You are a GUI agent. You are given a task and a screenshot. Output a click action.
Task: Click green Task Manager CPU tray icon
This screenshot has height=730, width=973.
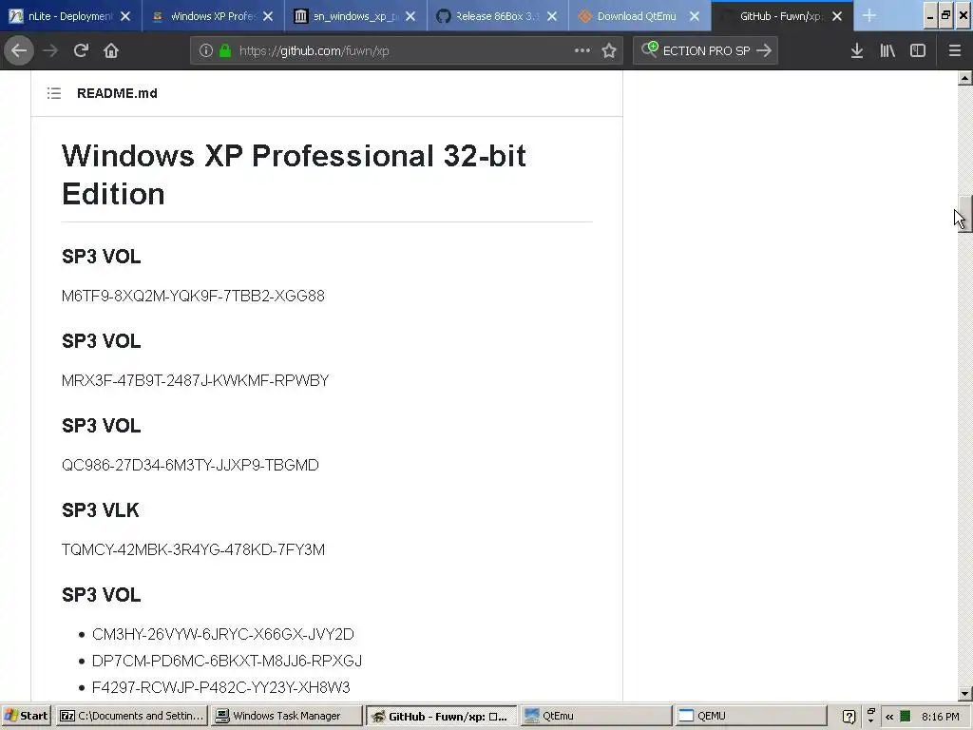[x=906, y=717]
